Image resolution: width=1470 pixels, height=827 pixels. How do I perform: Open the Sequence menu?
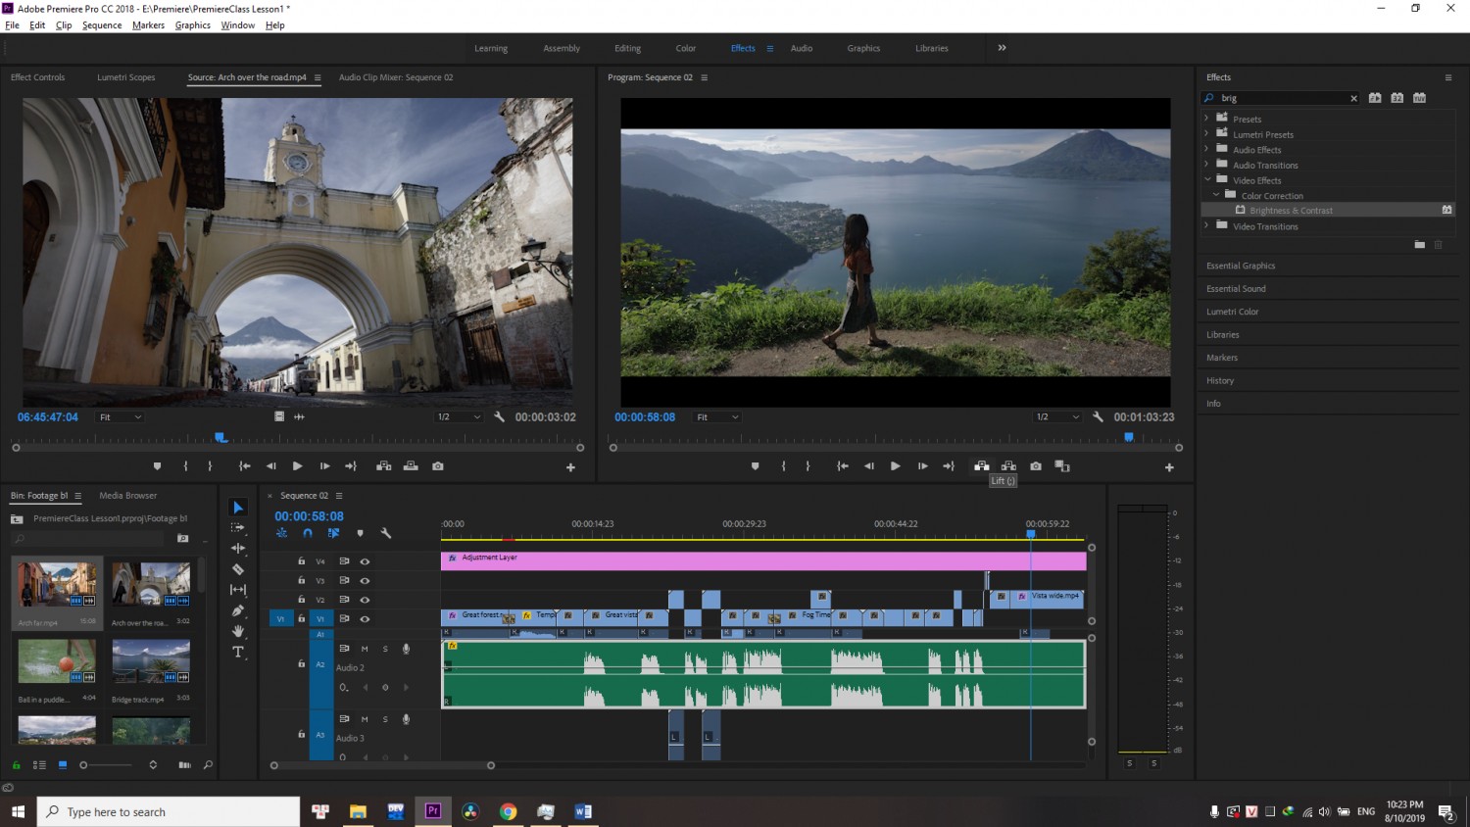click(102, 25)
